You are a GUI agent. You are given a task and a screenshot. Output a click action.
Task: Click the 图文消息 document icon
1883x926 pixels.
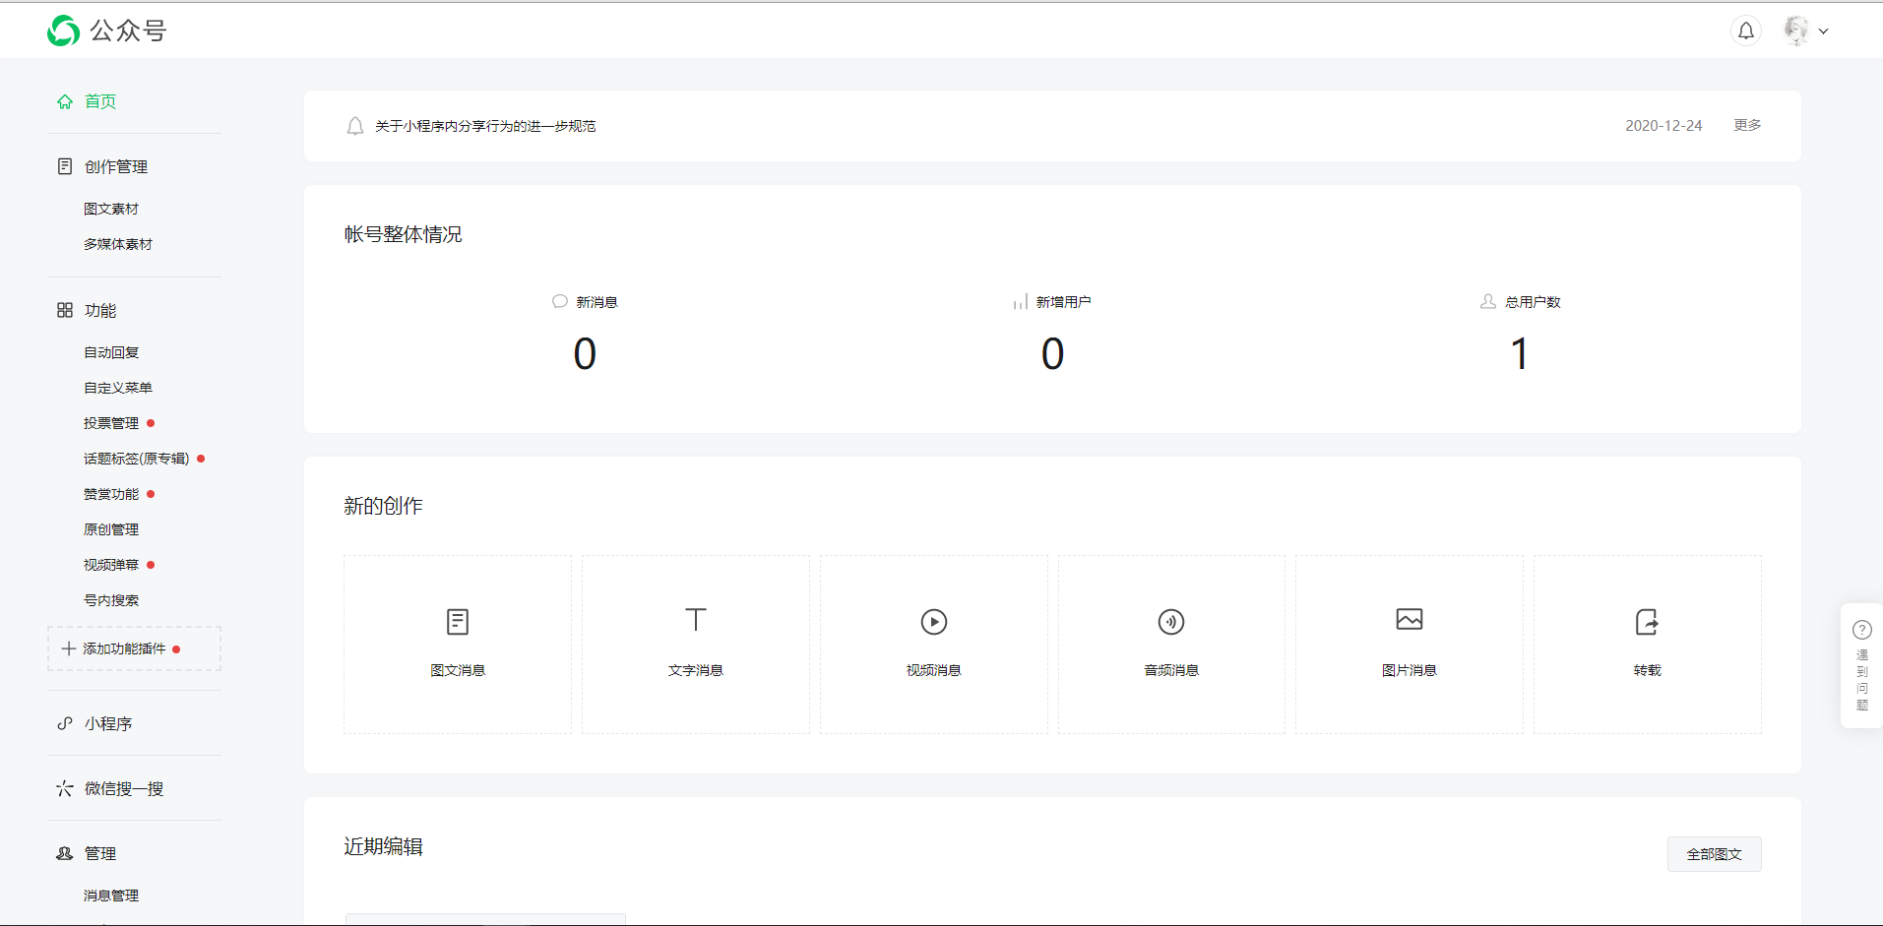click(458, 622)
